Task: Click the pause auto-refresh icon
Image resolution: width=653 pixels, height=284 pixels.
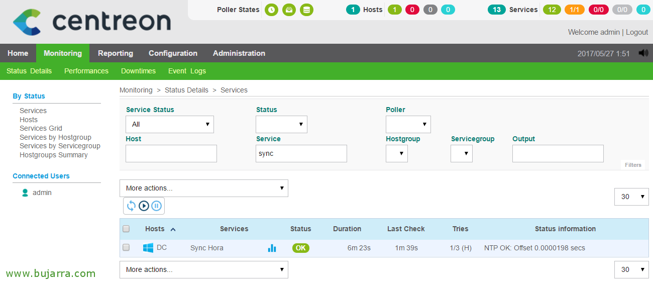Action: [156, 206]
